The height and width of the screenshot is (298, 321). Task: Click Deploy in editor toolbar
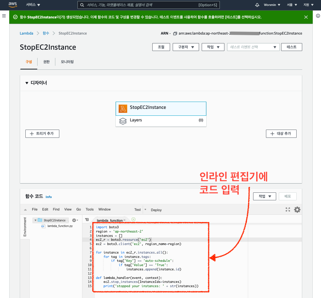[156, 210]
